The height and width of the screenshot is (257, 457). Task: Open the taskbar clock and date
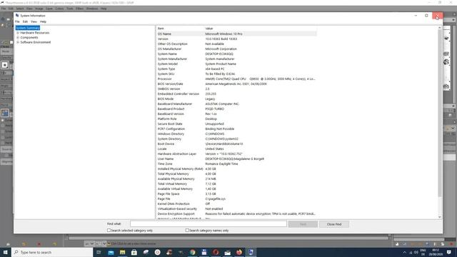pyautogui.click(x=436, y=252)
